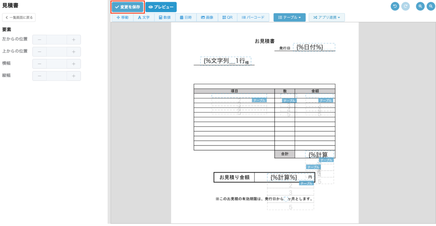The height and width of the screenshot is (226, 436).
Task: Zoom in on the template canvas
Action: tap(420, 6)
